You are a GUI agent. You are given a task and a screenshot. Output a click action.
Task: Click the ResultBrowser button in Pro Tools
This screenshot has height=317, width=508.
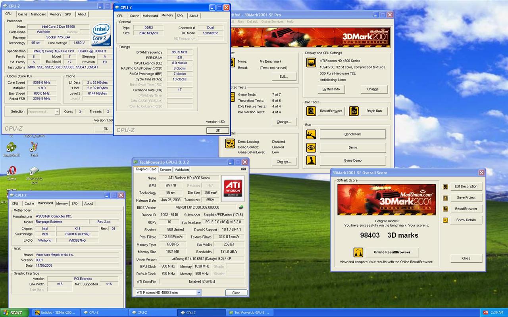pyautogui.click(x=331, y=111)
